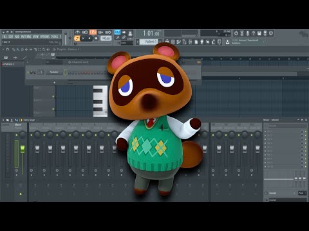The width and height of the screenshot is (309, 231).
Task: Click the stop button in transport
Action: [x=89, y=38]
